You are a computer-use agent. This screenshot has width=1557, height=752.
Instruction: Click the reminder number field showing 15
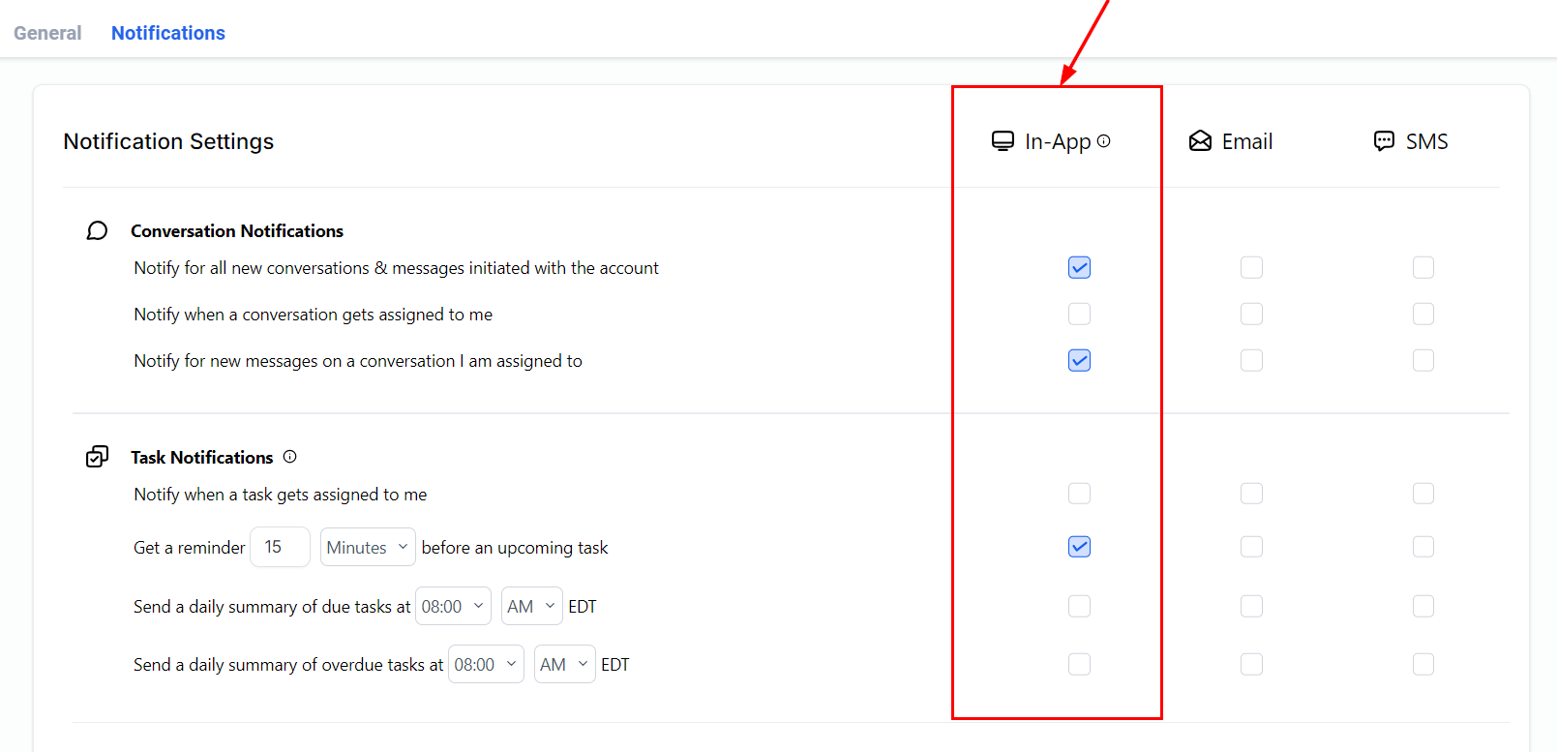(280, 547)
